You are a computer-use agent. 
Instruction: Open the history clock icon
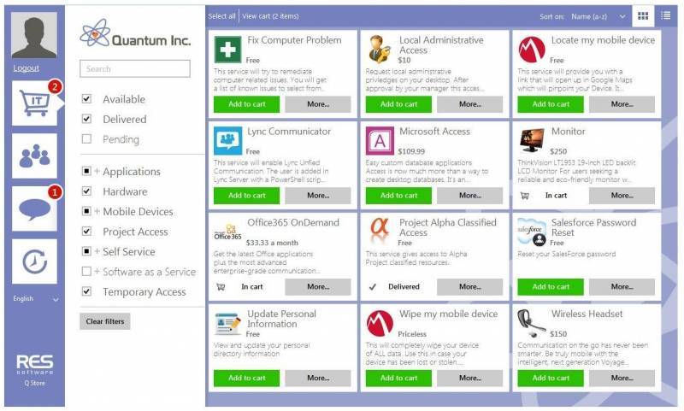click(34, 261)
